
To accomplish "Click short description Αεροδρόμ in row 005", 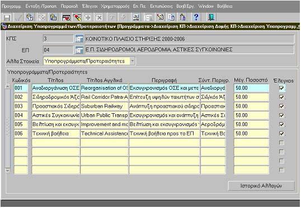I will pos(213,124).
